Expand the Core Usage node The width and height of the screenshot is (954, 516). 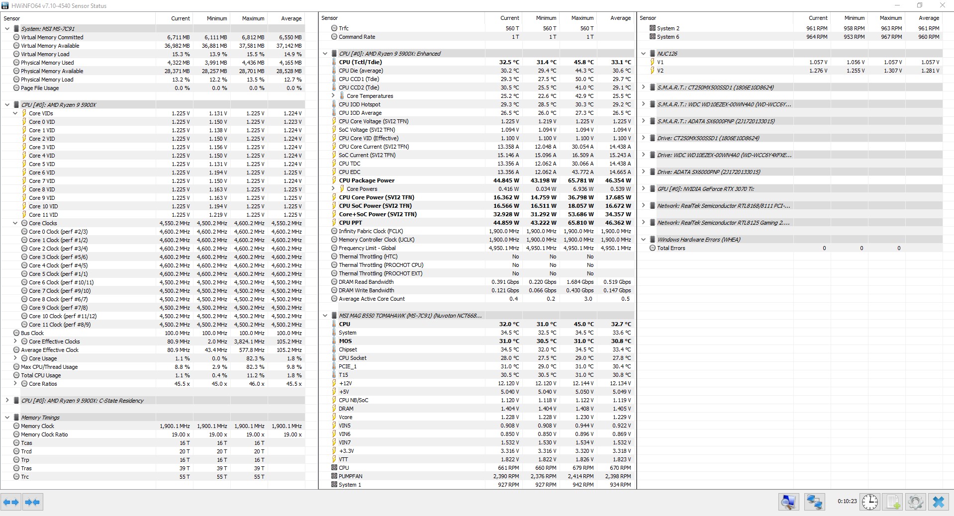tap(15, 358)
